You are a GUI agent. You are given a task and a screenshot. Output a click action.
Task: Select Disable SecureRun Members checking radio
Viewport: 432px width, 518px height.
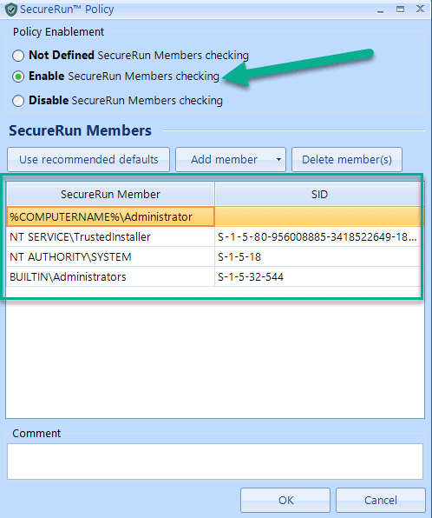coord(18,101)
